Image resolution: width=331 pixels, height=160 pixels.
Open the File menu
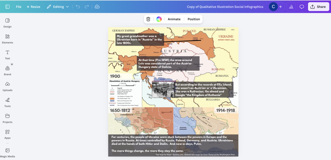pyautogui.click(x=18, y=7)
